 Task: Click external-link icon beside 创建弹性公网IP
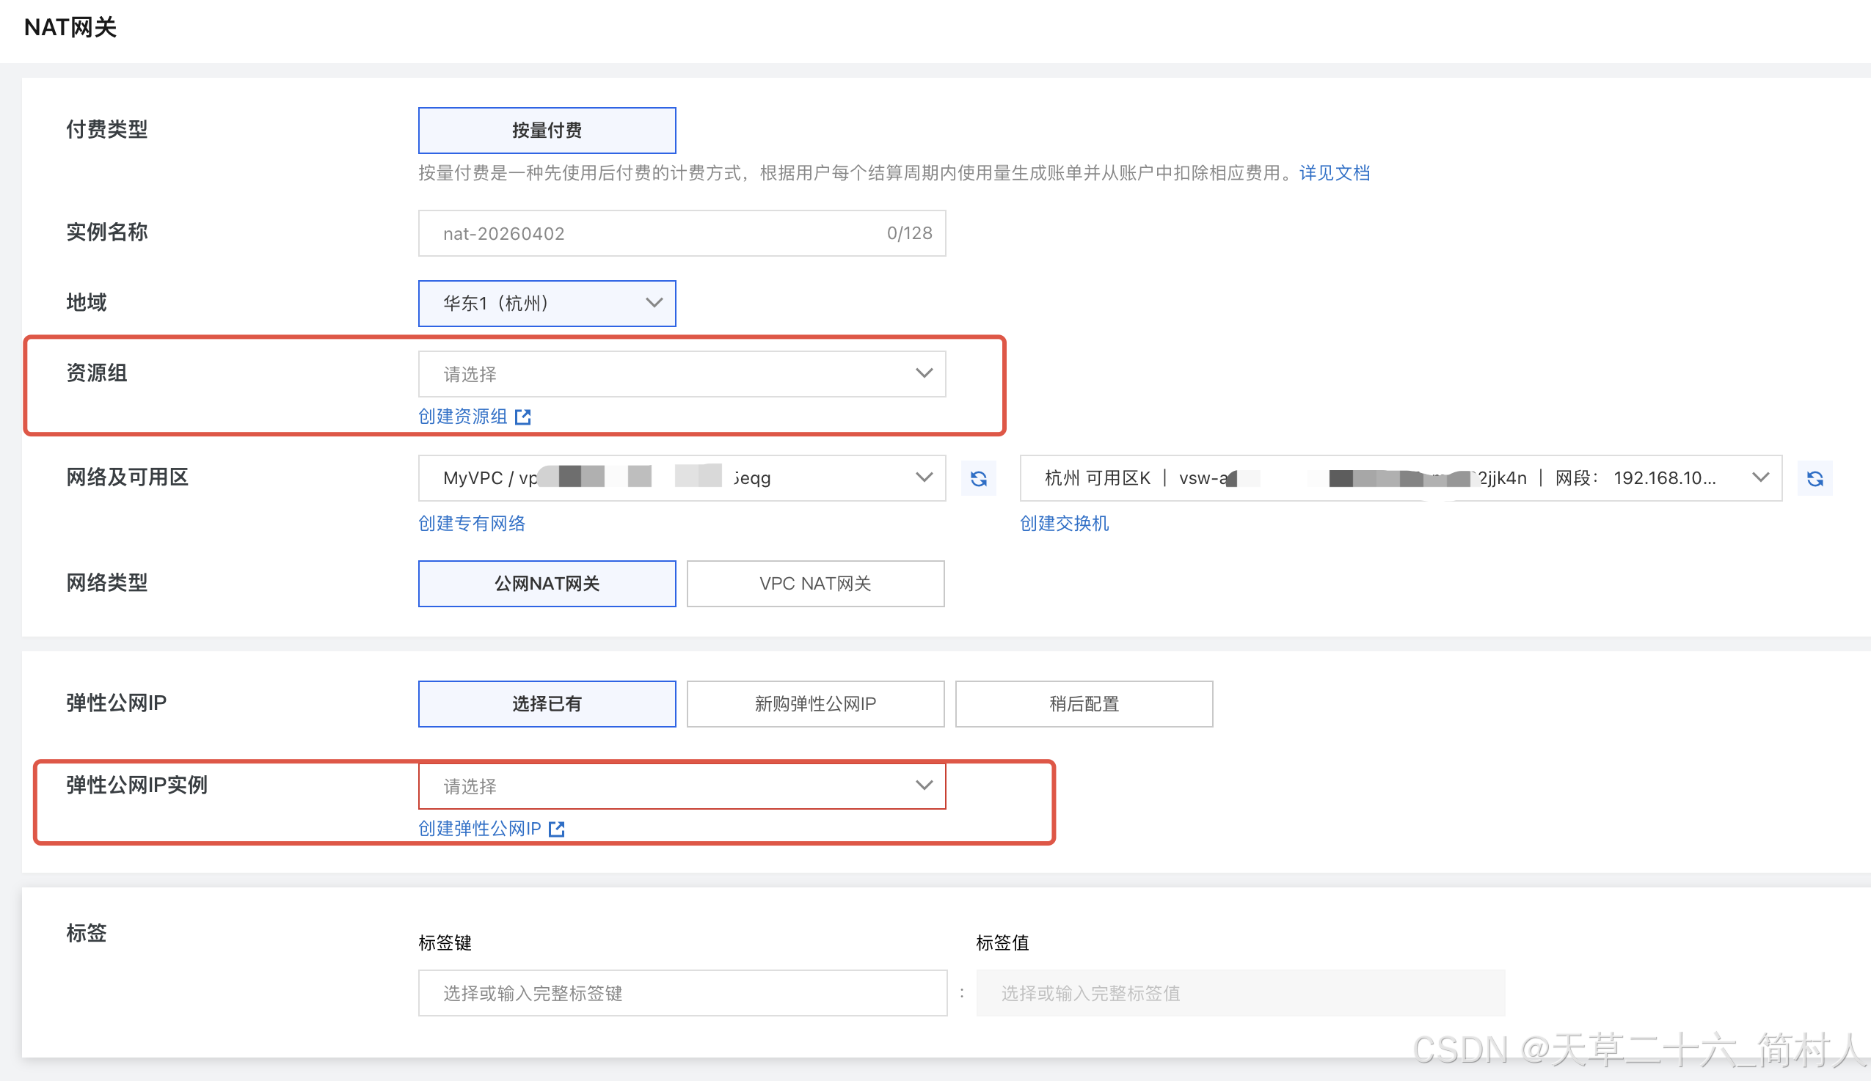click(557, 829)
